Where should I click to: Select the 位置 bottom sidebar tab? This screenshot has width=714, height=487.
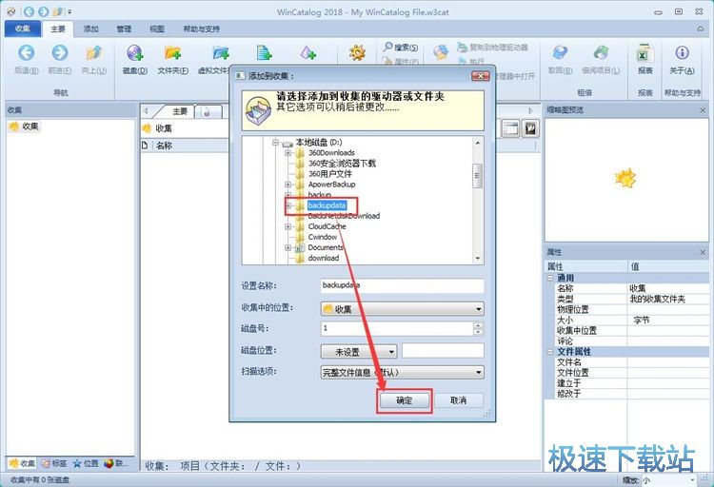click(x=86, y=463)
